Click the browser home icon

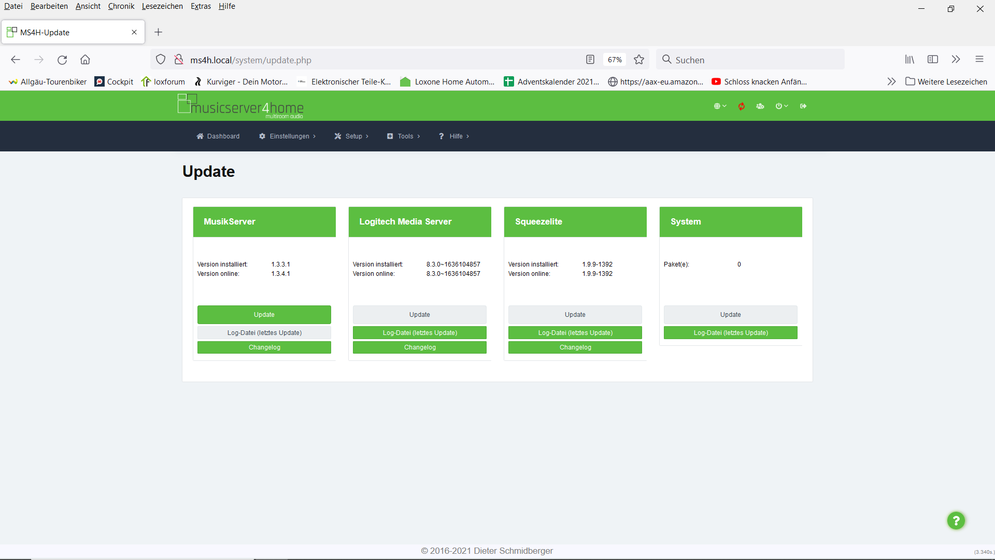point(85,60)
